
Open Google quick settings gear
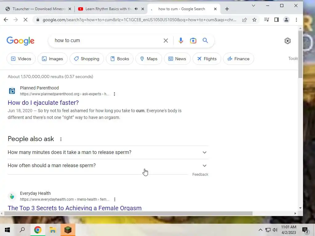pos(288,41)
